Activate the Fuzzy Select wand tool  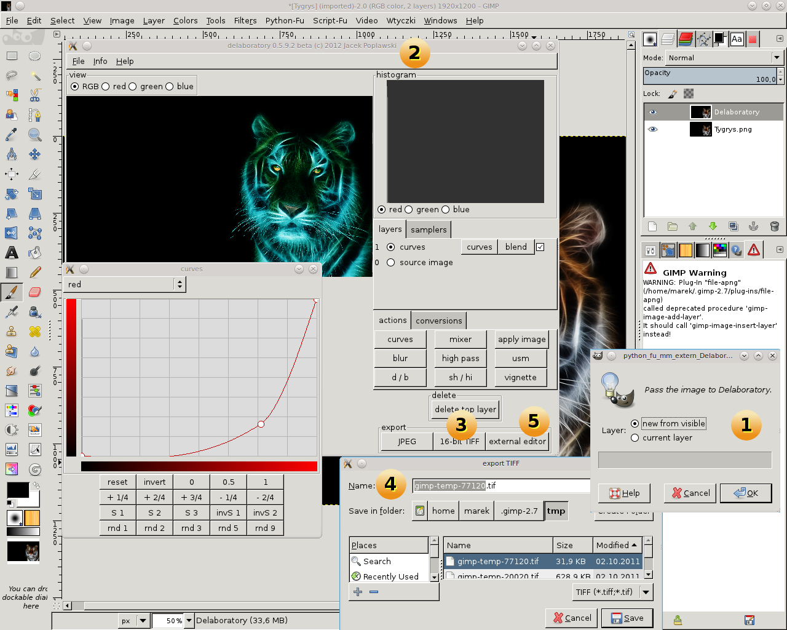(x=35, y=76)
